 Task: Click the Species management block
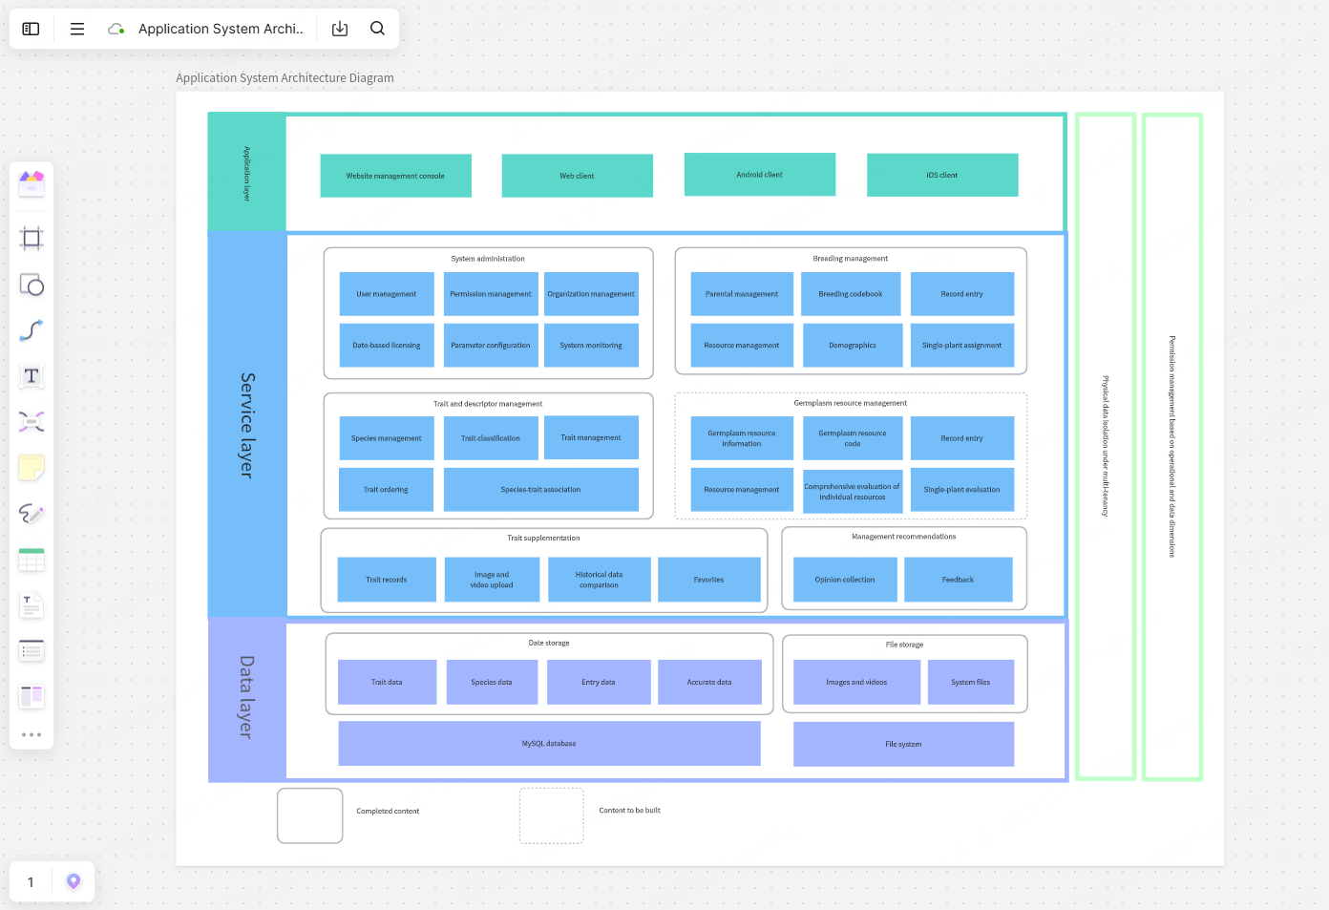387,438
